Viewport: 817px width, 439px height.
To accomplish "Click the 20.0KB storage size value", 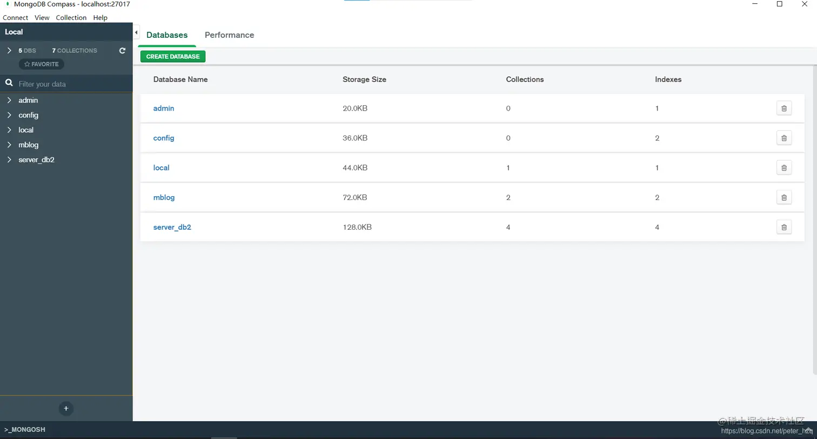I will tap(355, 108).
